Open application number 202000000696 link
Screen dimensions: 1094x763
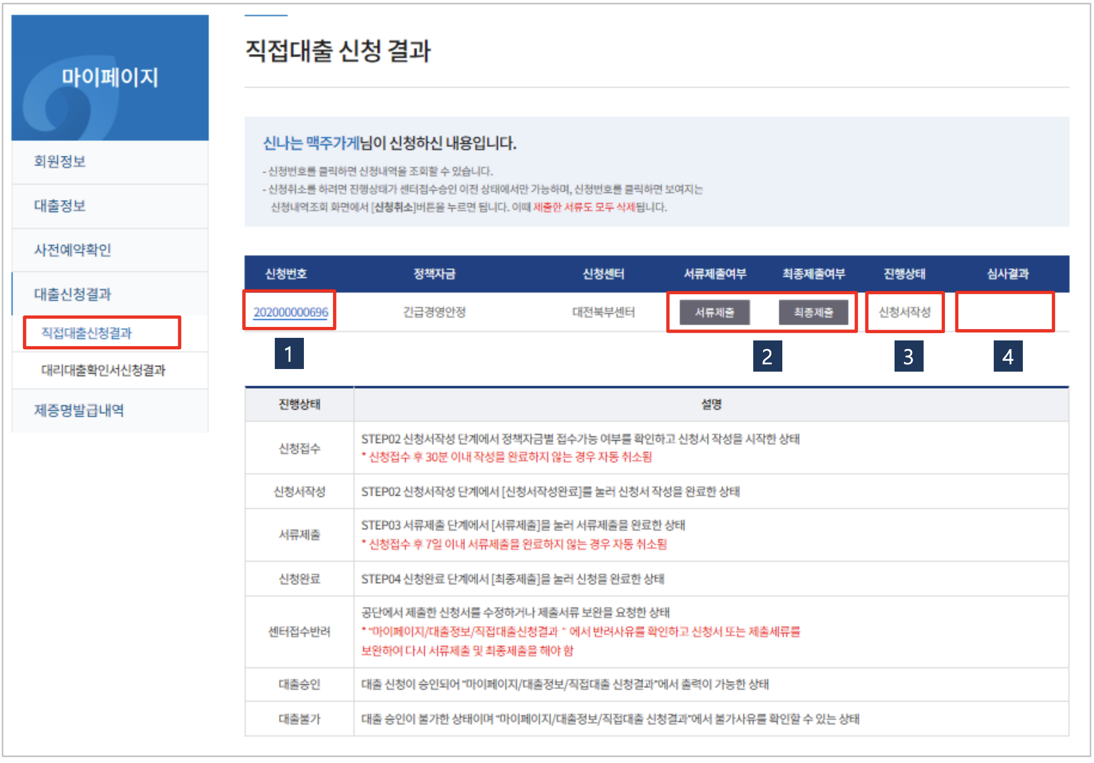(290, 312)
